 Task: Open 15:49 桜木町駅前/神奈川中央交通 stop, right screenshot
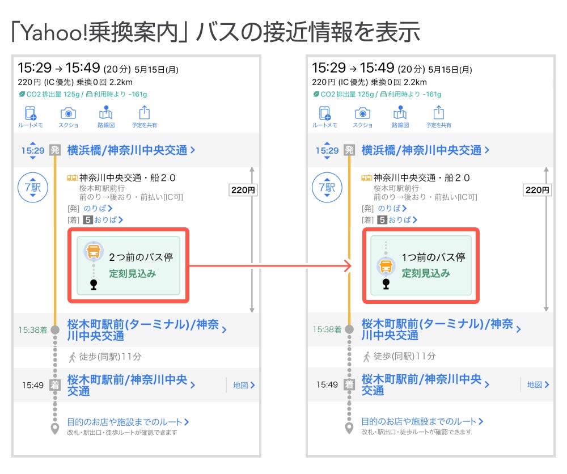coord(425,384)
